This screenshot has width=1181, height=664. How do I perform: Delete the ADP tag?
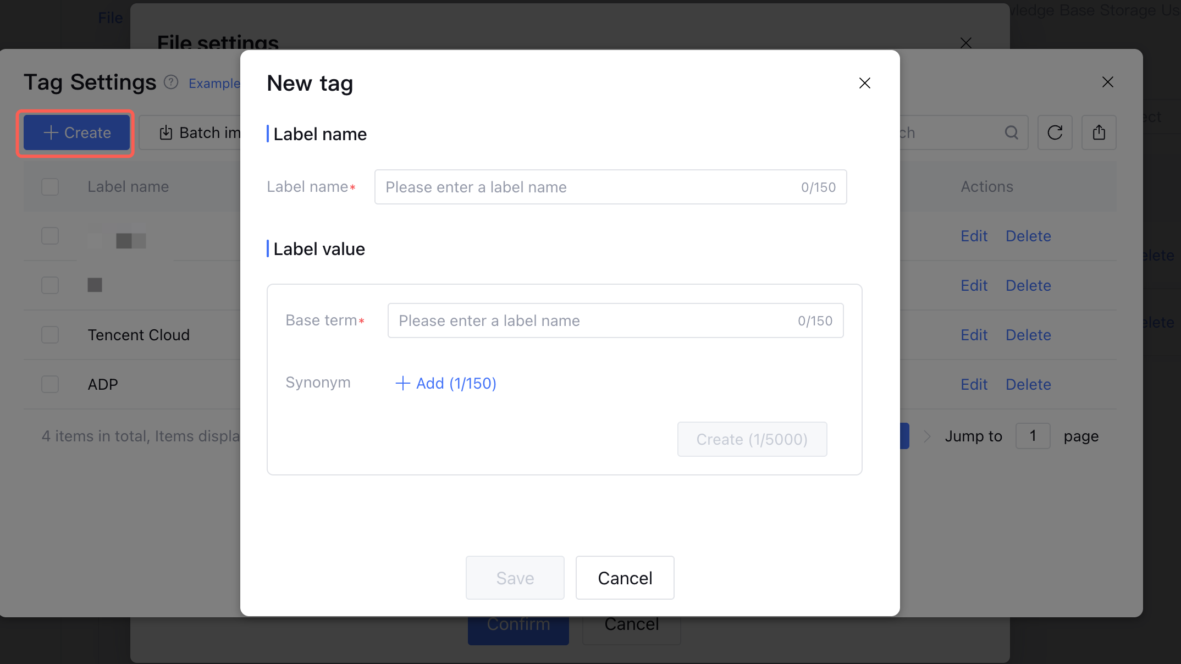1028,384
